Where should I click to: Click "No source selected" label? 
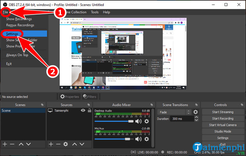tap(15, 97)
